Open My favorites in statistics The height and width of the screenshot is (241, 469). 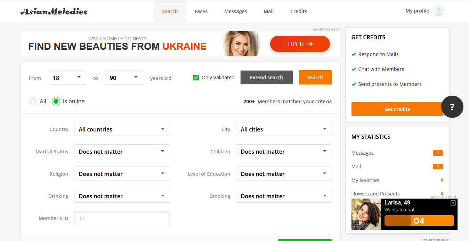click(365, 180)
